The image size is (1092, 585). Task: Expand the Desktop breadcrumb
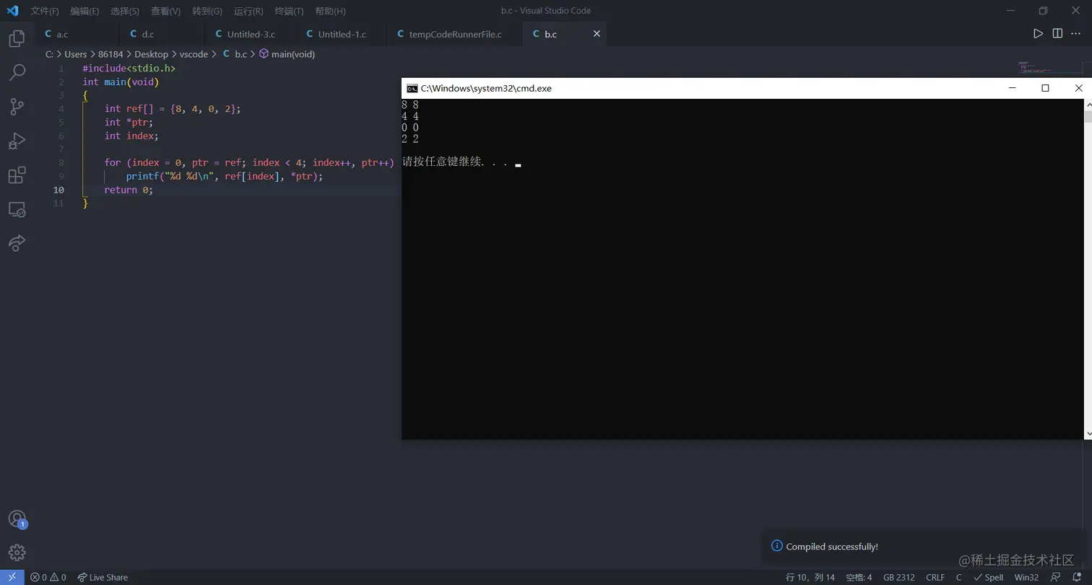click(151, 54)
